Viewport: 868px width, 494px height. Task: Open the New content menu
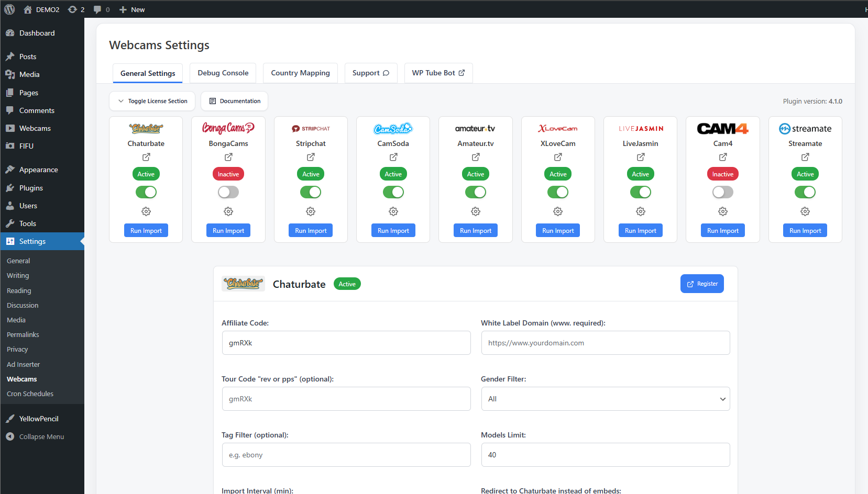tap(132, 9)
